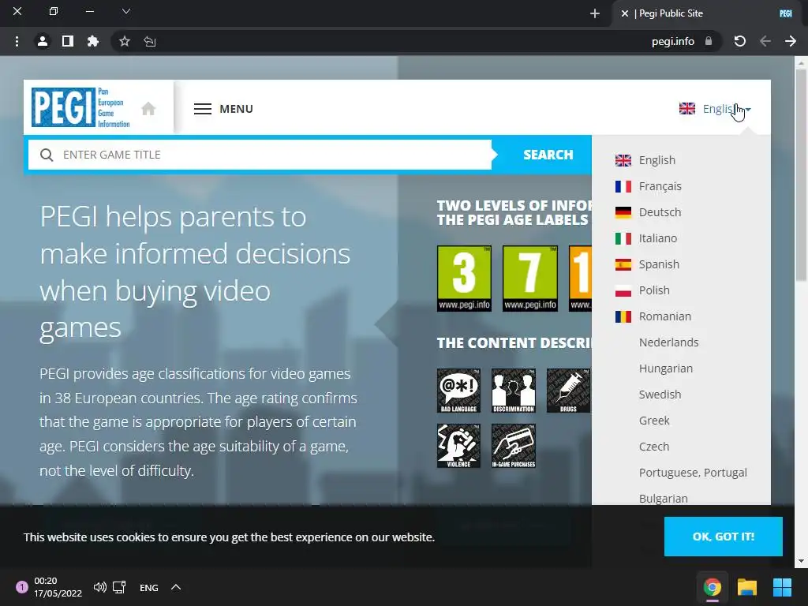Show hidden tray icons chevron
Image resolution: width=808 pixels, height=606 pixels.
[x=176, y=587]
